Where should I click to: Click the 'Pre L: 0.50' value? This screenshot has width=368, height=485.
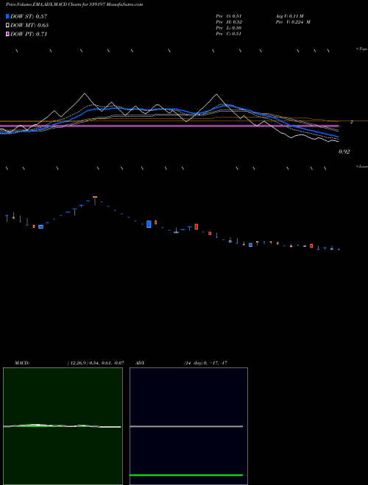[x=229, y=28]
